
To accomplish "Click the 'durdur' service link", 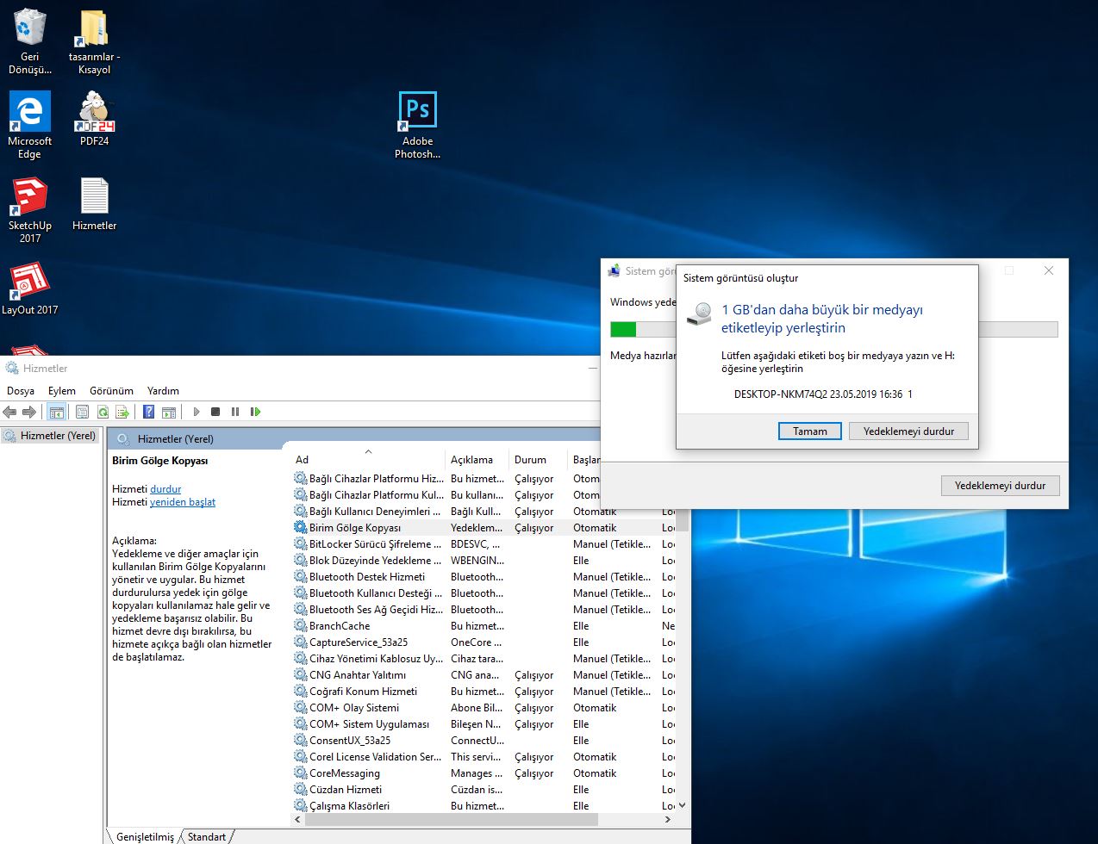I will (x=165, y=489).
